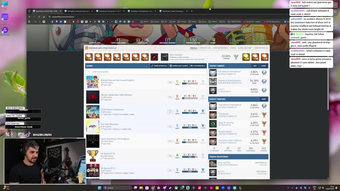
Task: Click Large in Trophy Cabinet header
Action: (263, 66)
